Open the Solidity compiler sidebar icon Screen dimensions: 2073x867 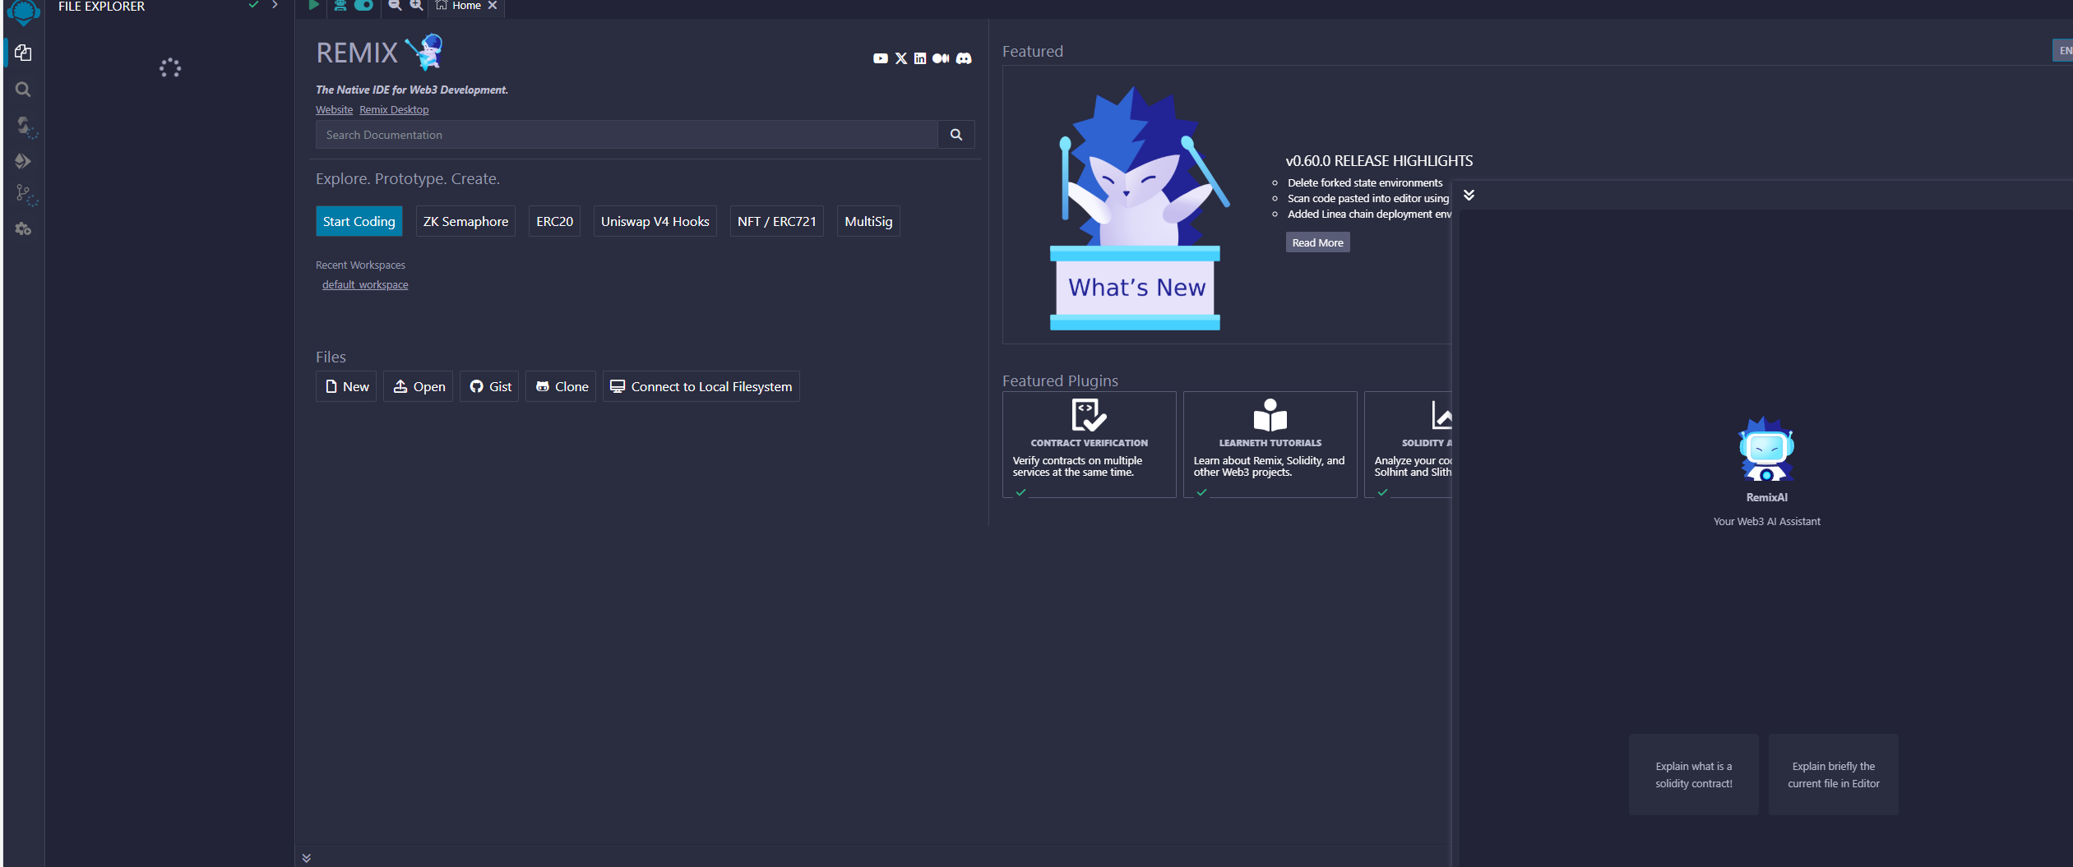(x=25, y=126)
